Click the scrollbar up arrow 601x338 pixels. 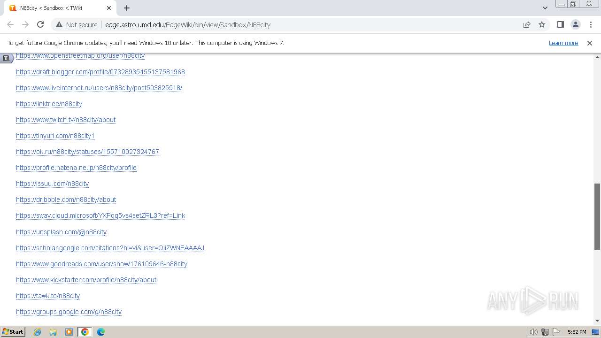[597, 57]
